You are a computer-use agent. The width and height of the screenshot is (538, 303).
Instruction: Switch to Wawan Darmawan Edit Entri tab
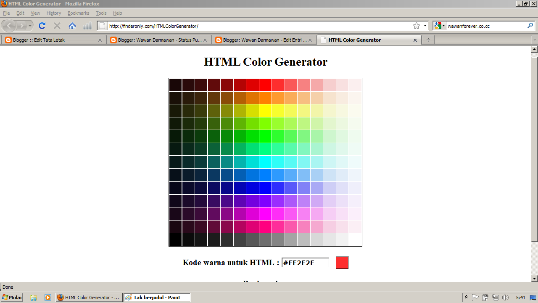coord(264,40)
